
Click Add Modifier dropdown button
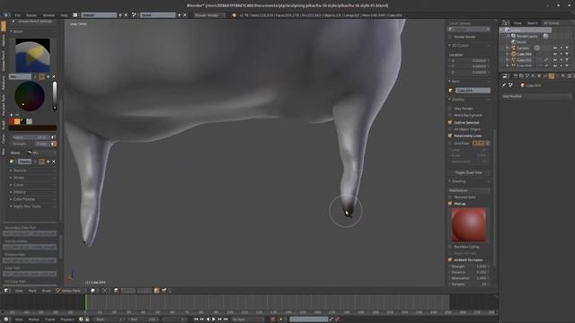[536, 96]
